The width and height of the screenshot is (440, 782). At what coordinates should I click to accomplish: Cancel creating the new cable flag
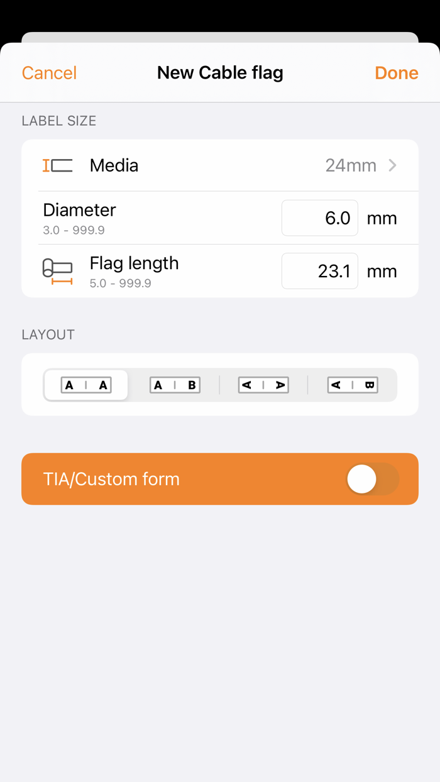tap(48, 72)
